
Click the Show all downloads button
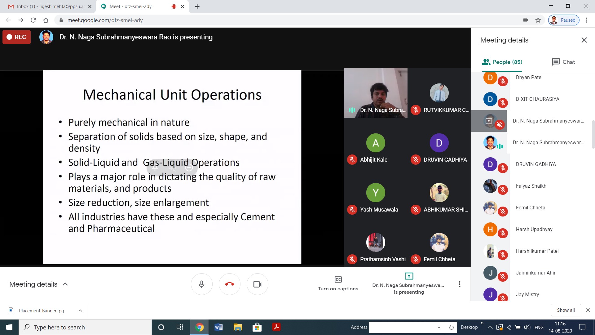(566, 310)
